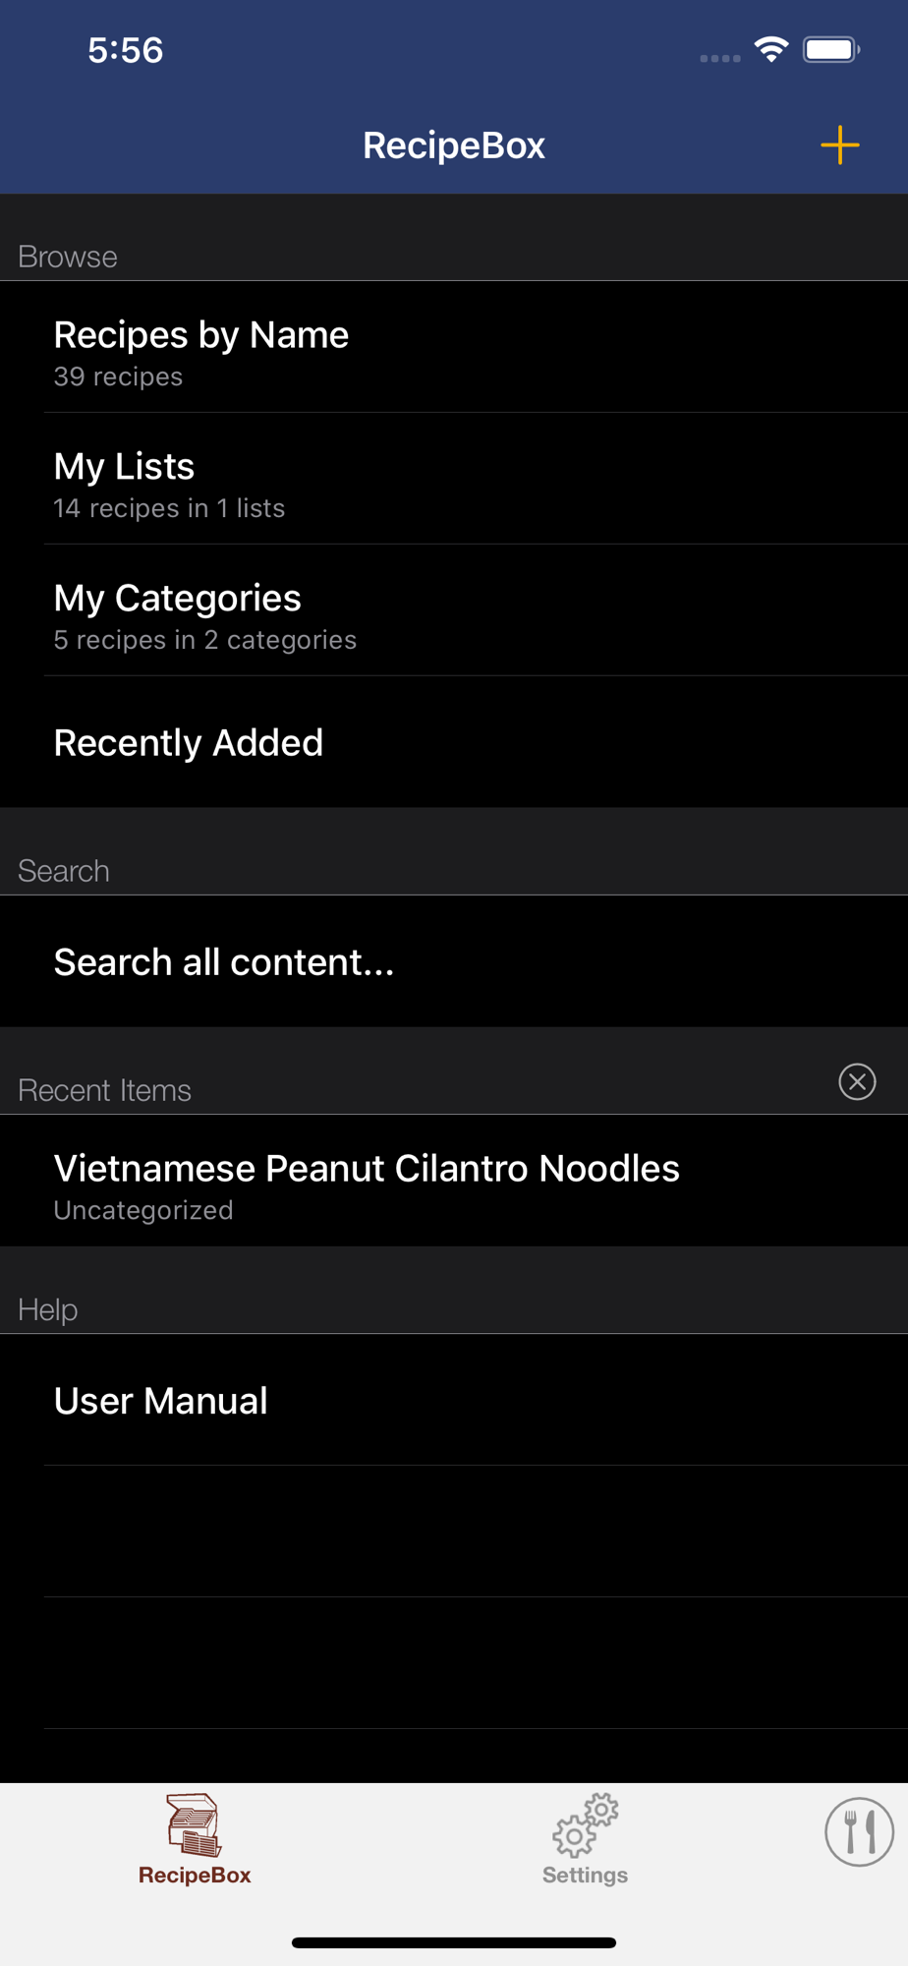Tap the home indicator bar
The image size is (908, 1966).
(x=454, y=1942)
